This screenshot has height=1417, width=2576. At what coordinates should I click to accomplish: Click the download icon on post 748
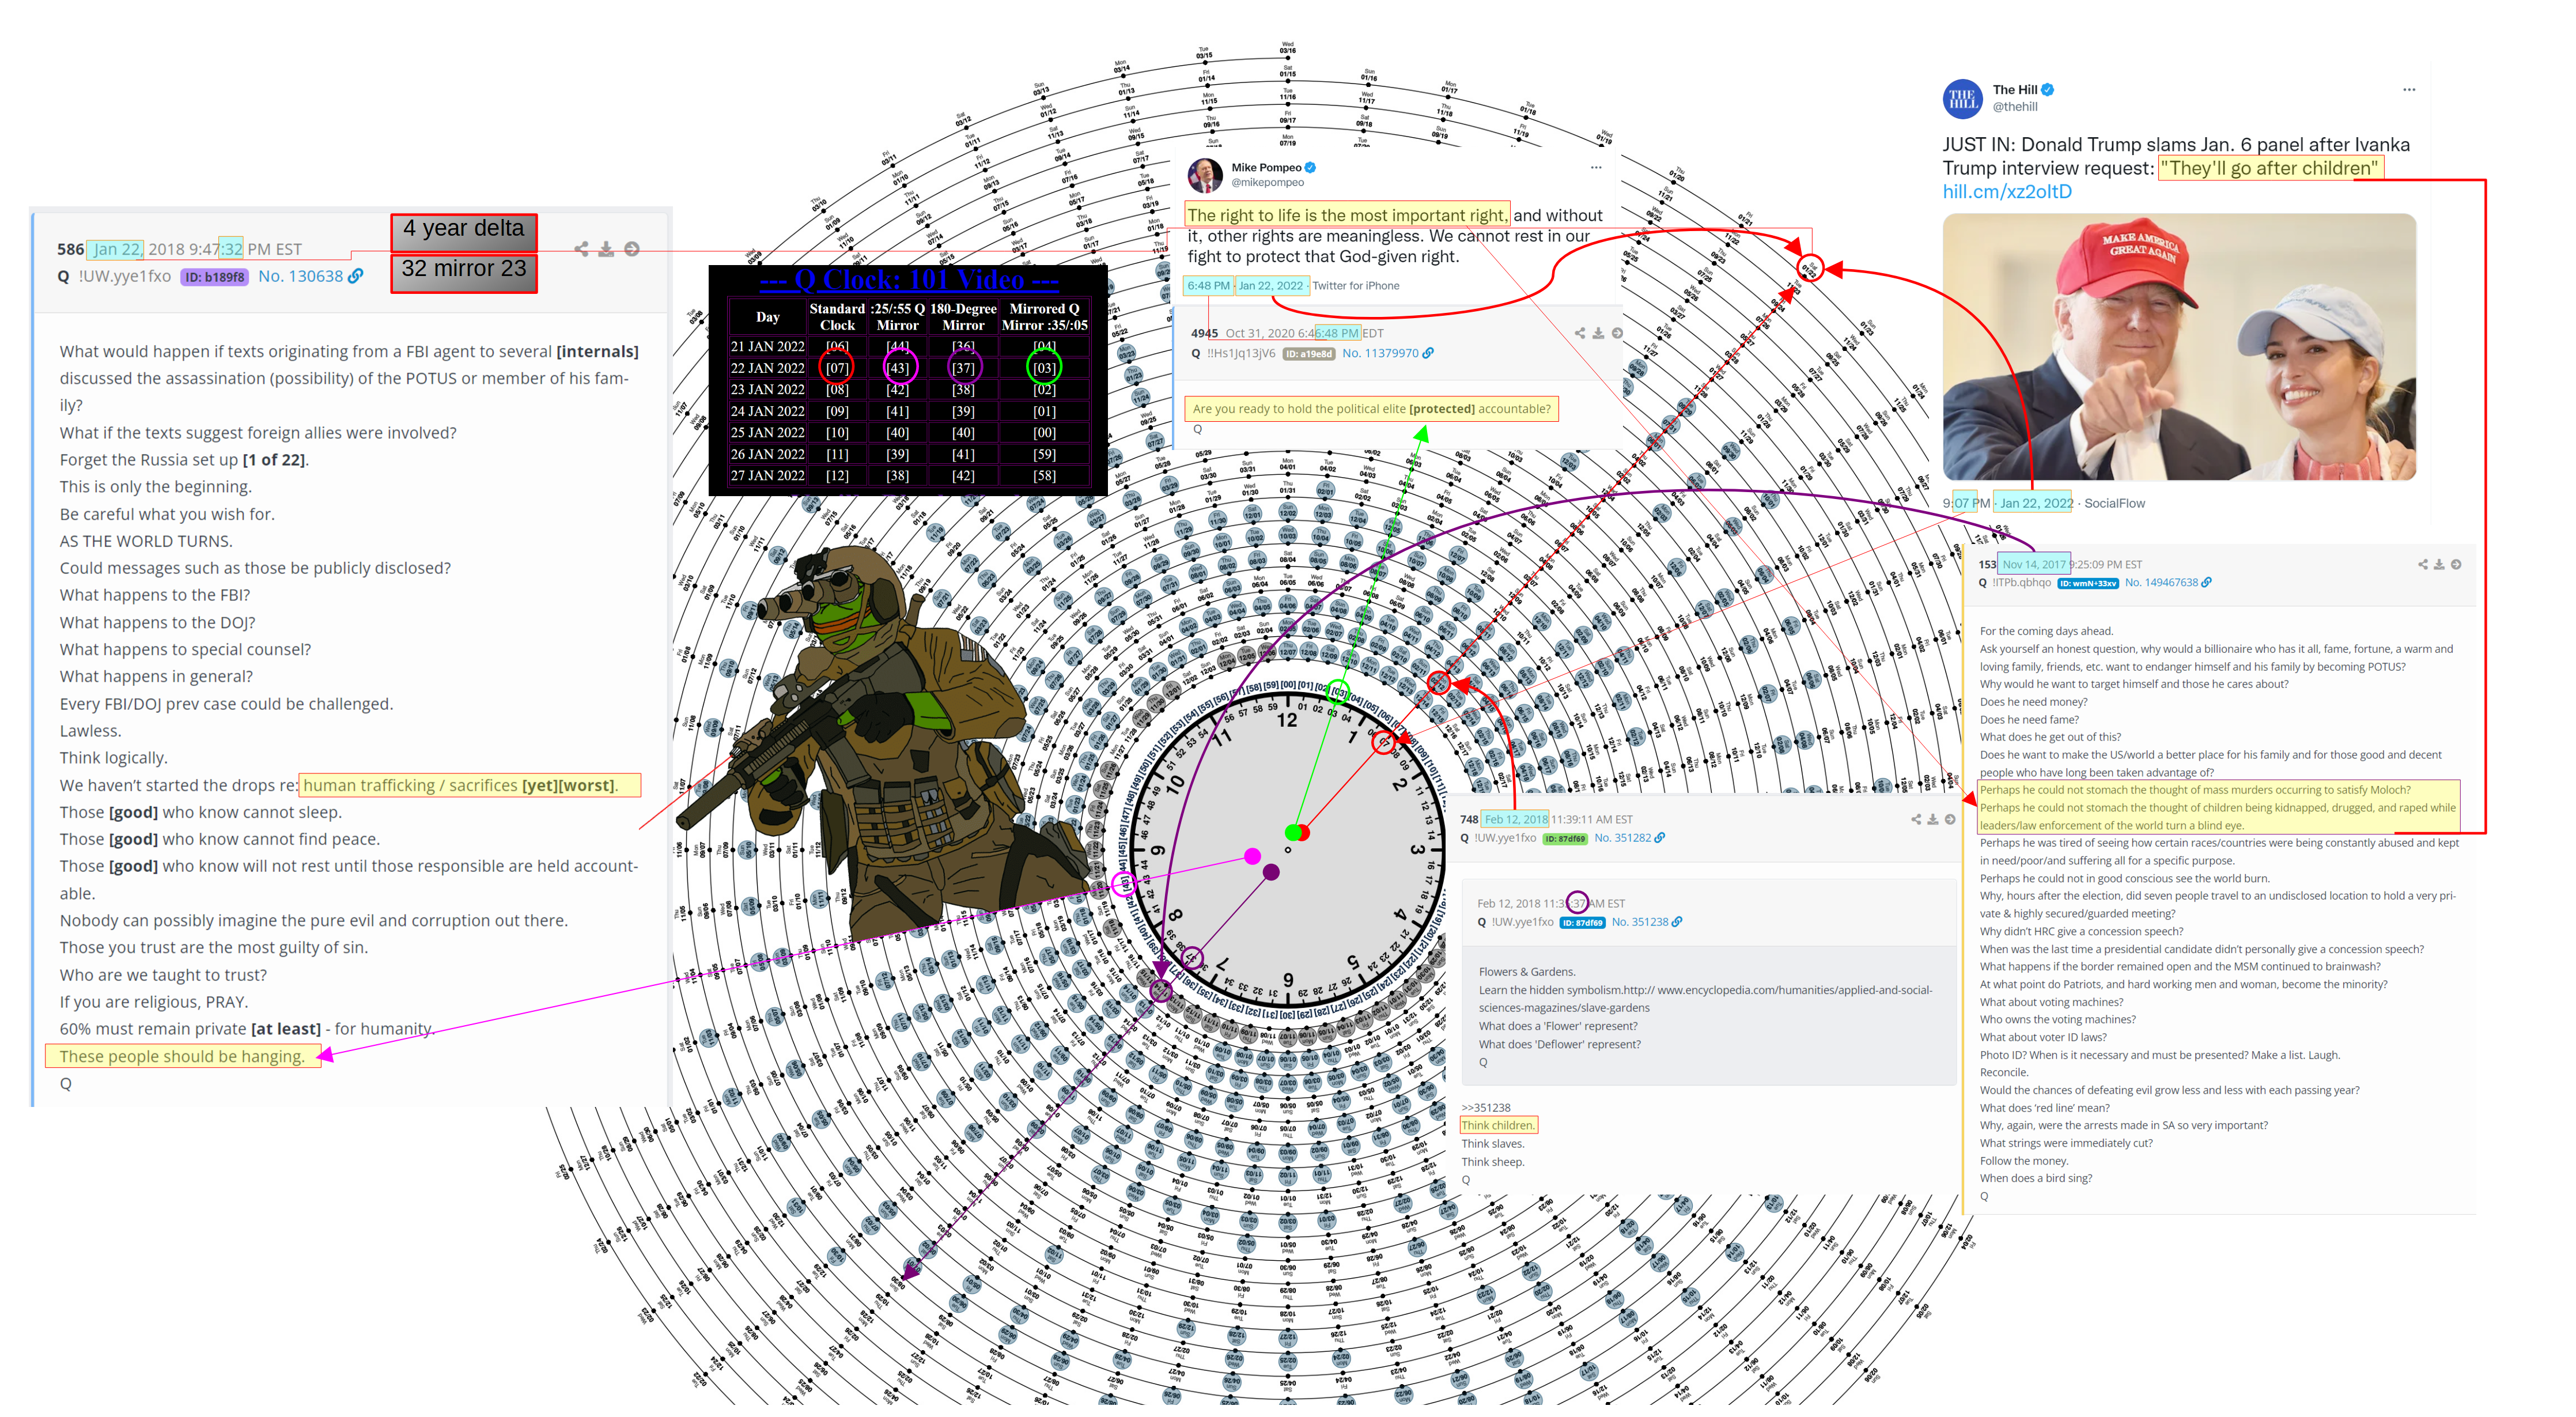pyautogui.click(x=1933, y=819)
